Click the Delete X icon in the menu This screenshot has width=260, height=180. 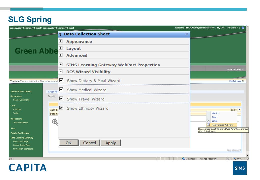tap(208, 121)
